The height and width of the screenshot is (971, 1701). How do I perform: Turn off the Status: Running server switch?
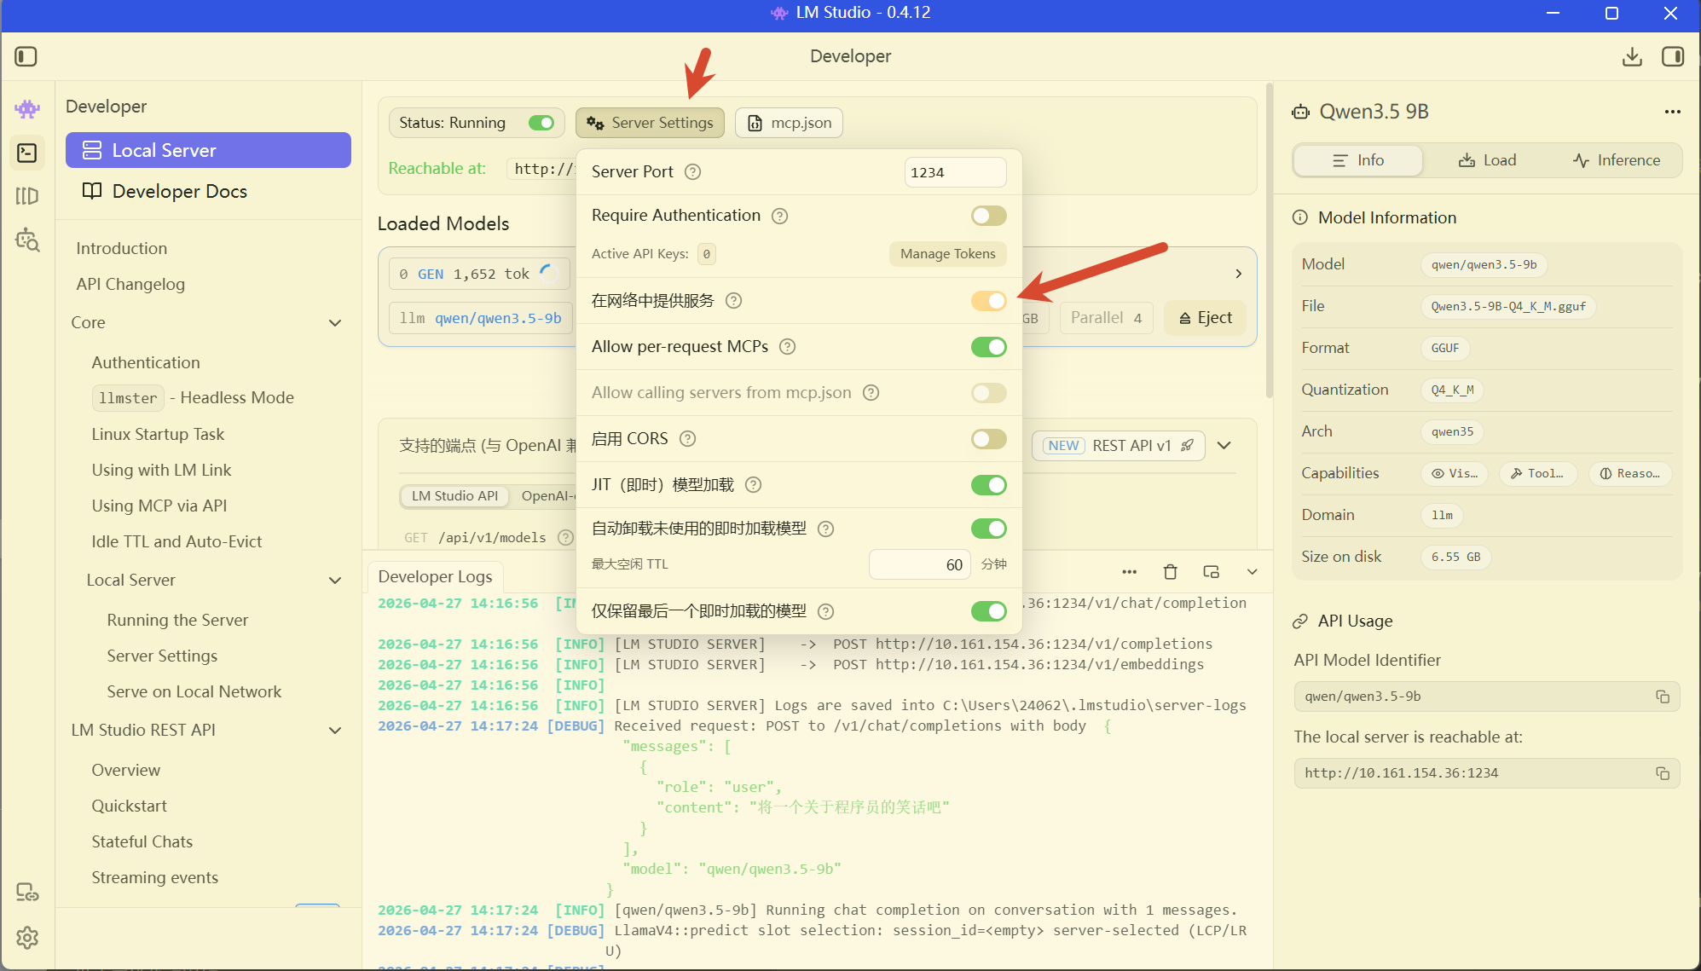tap(541, 123)
